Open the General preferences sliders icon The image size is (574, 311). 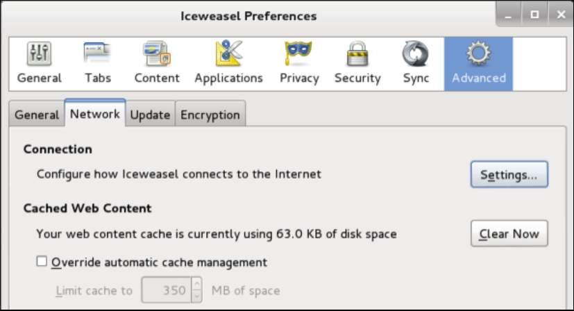tap(39, 53)
